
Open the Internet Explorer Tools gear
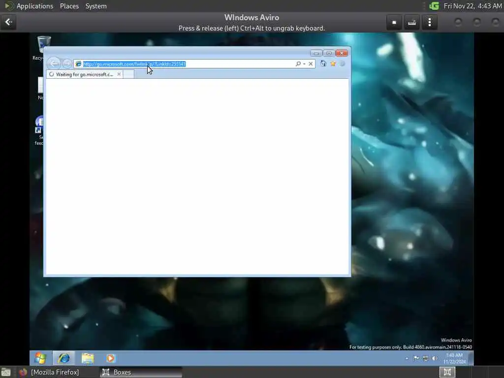point(343,63)
